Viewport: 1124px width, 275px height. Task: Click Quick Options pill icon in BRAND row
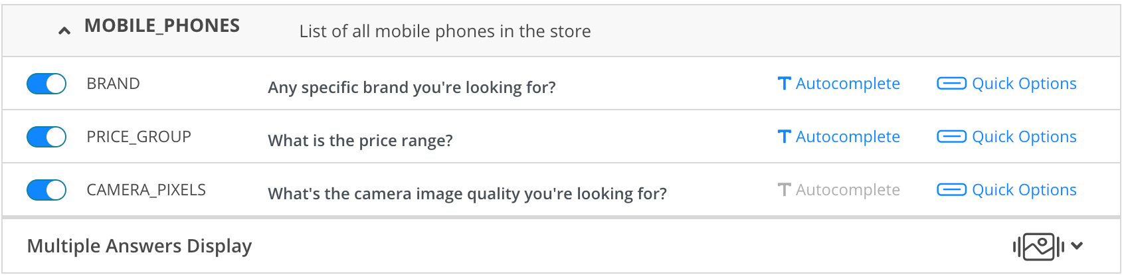coord(951,84)
